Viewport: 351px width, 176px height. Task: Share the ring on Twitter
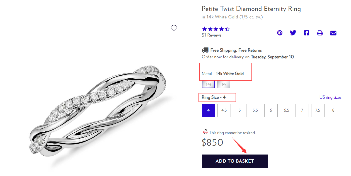(x=293, y=33)
